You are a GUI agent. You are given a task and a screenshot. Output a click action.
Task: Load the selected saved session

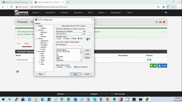click(87, 50)
